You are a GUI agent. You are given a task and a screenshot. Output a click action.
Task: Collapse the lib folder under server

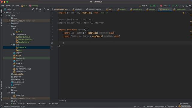click(9, 93)
